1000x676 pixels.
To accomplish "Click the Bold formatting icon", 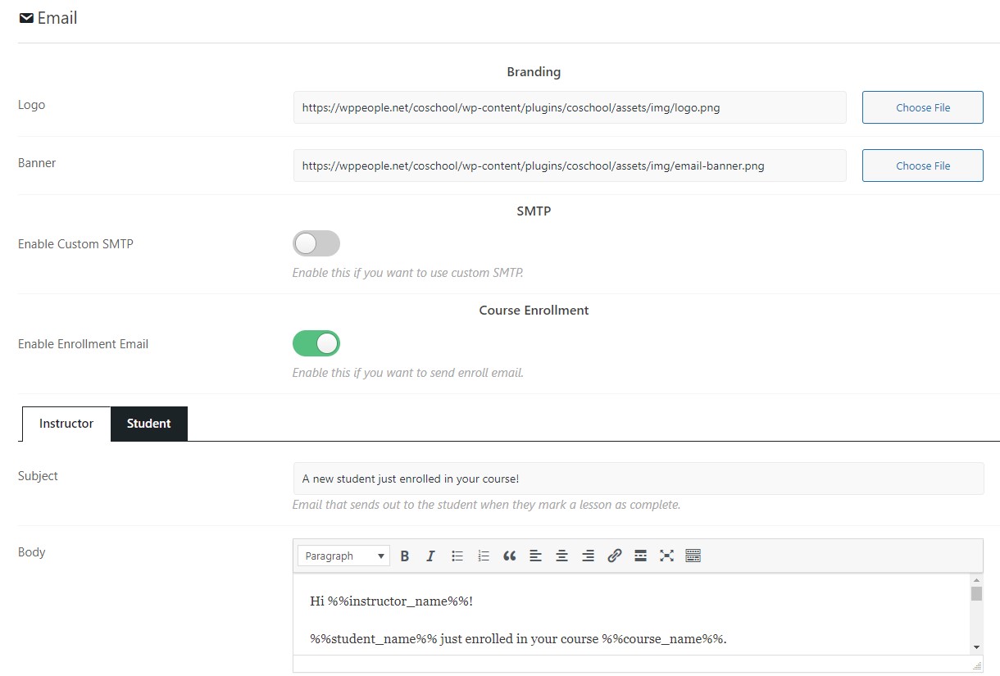I will click(x=405, y=556).
